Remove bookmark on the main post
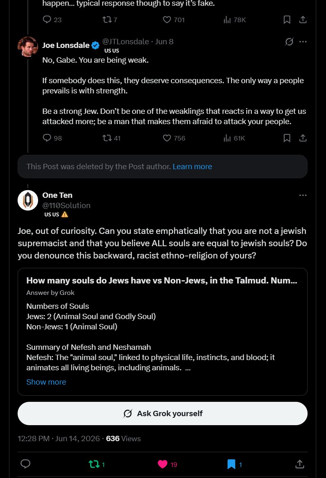326x478 pixels. click(x=234, y=464)
